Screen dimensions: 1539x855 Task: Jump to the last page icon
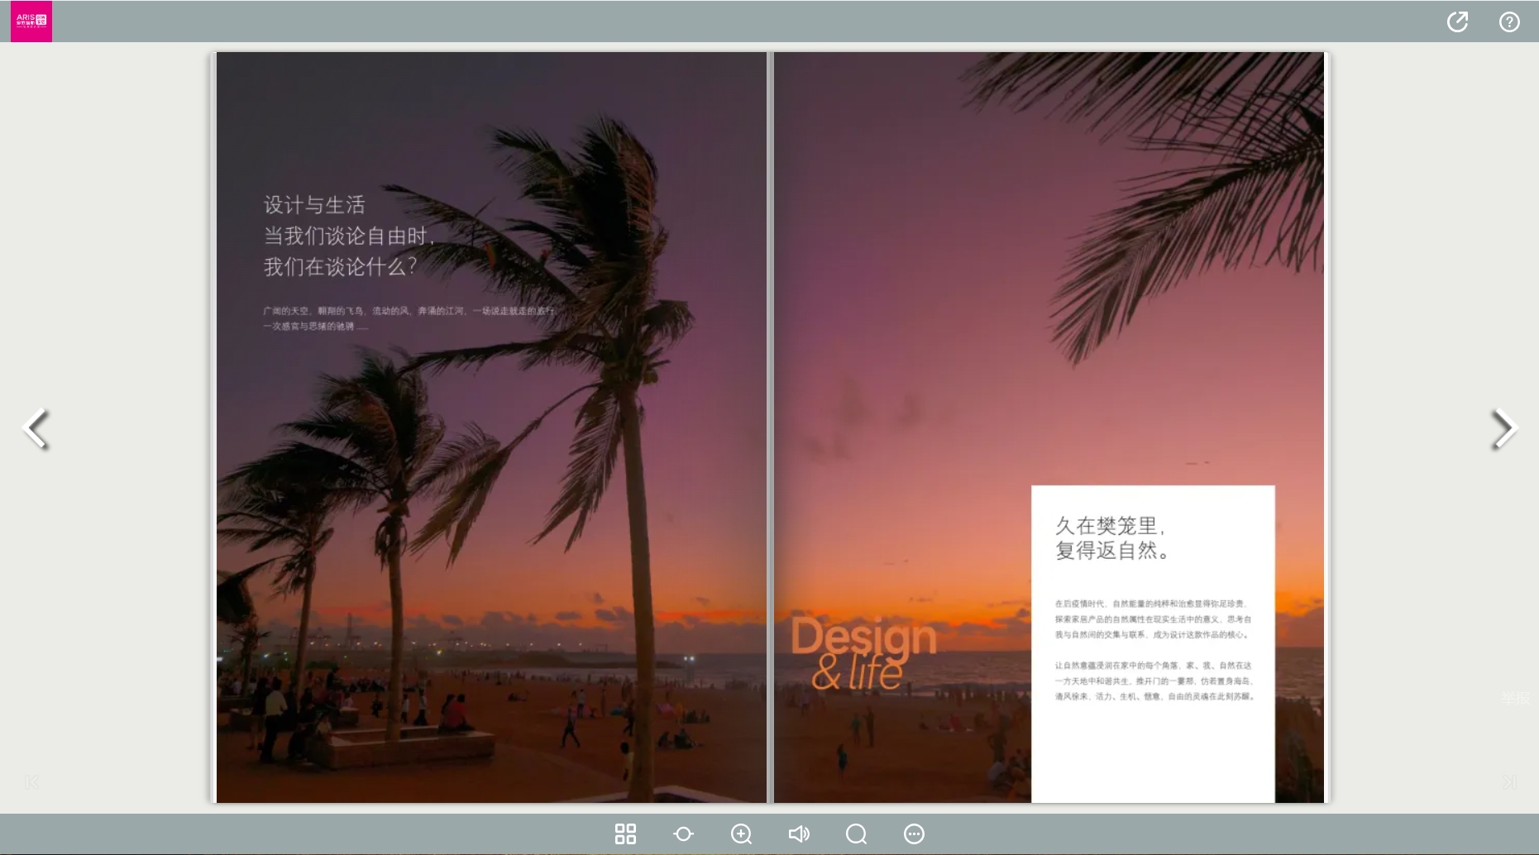tap(1509, 781)
